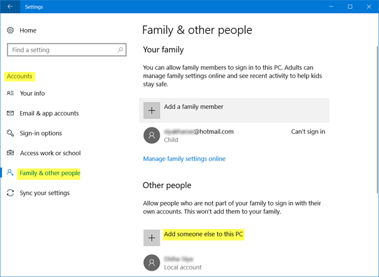Image resolution: width=379 pixels, height=277 pixels.
Task: Click Add a family member label
Action: pyautogui.click(x=193, y=107)
